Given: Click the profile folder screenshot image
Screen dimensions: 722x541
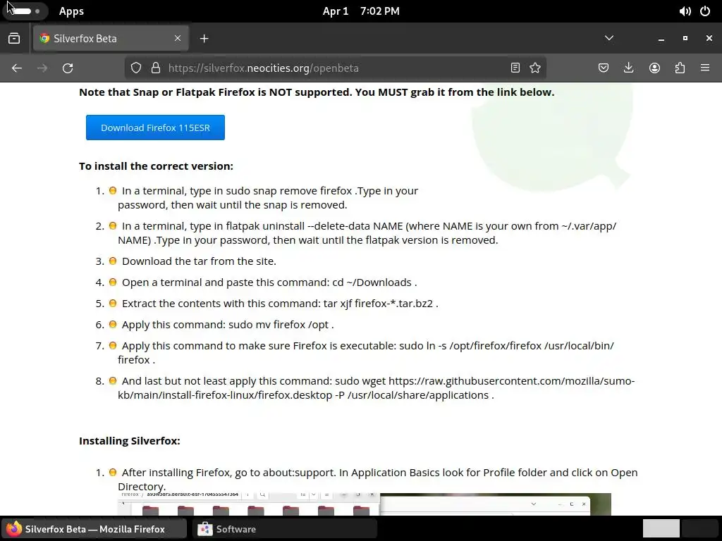Looking at the screenshot, I should coord(365,504).
